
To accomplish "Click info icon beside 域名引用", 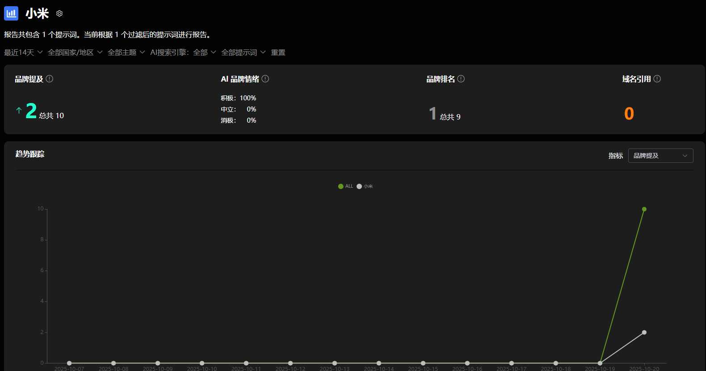I will tap(657, 79).
